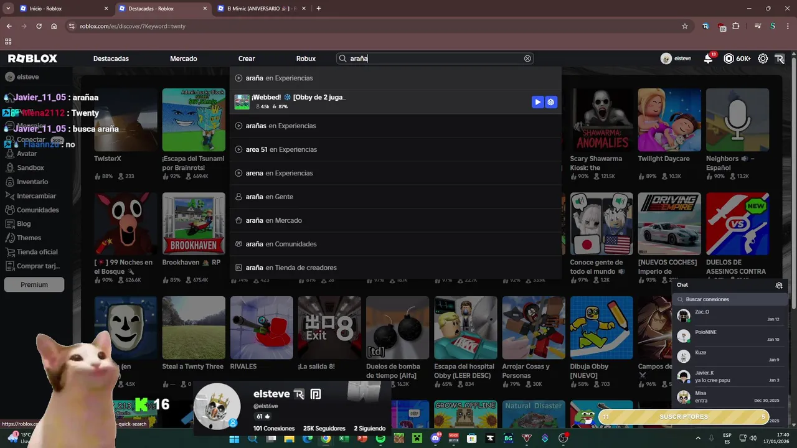Open the Driving Empire game thumbnail

click(669, 224)
